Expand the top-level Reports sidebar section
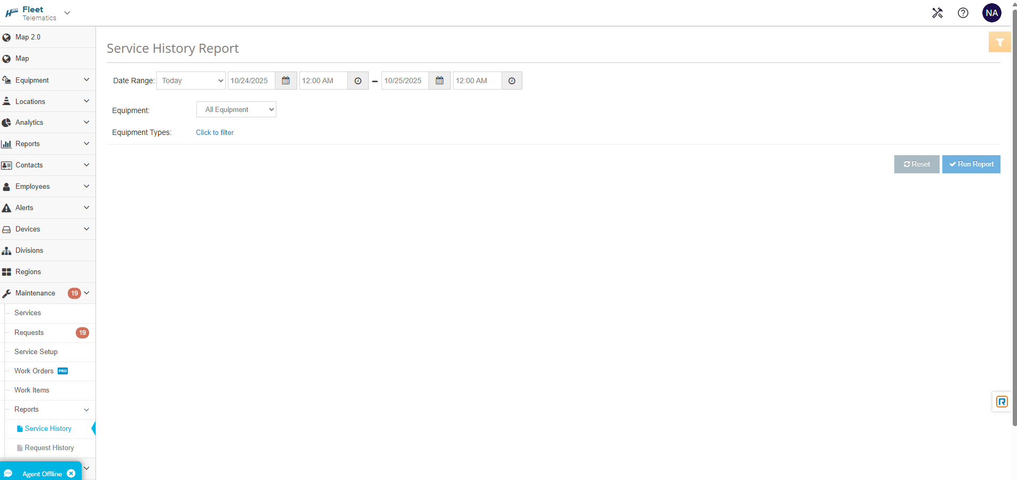The width and height of the screenshot is (1017, 480). [x=48, y=144]
